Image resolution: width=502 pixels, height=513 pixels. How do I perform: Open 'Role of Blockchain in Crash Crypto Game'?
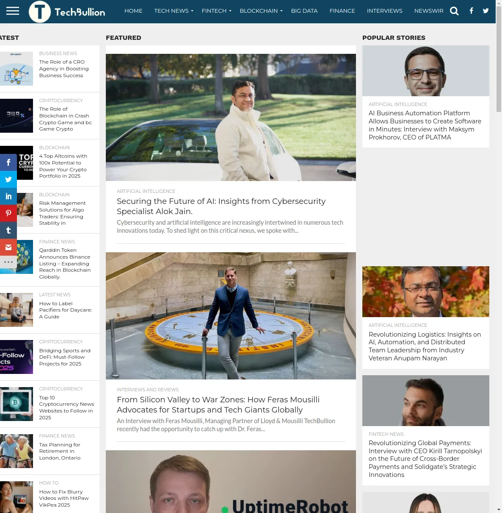(x=66, y=119)
